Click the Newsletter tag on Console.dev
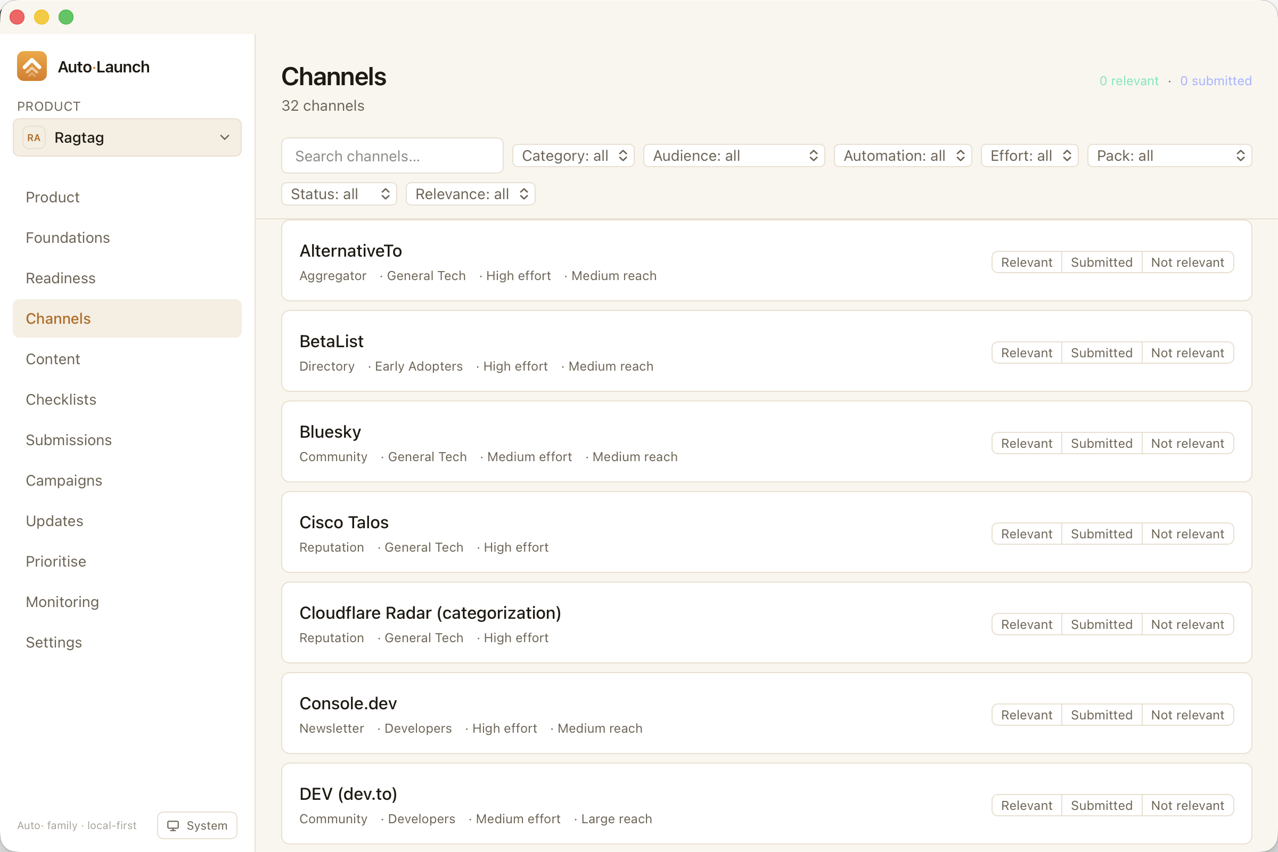1278x852 pixels. [331, 728]
